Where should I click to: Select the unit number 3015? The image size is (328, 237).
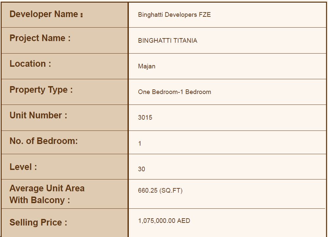click(145, 118)
